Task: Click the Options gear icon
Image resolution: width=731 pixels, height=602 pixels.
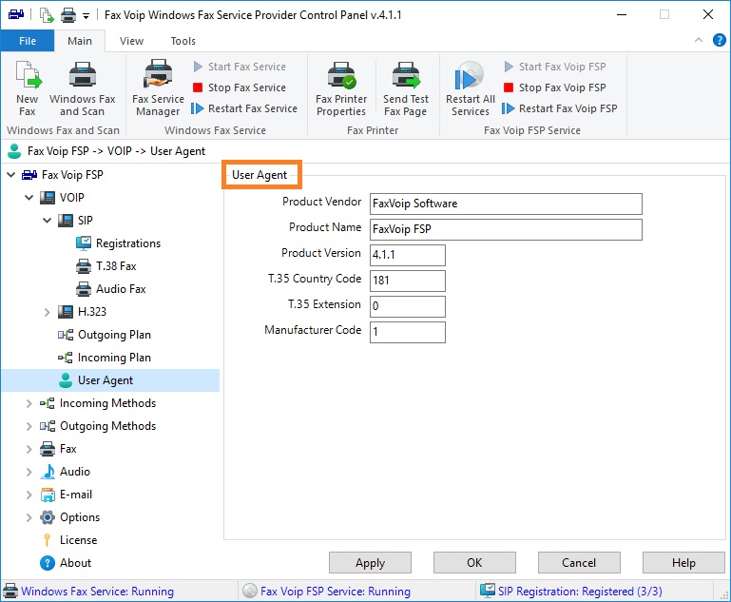Action: click(x=48, y=517)
